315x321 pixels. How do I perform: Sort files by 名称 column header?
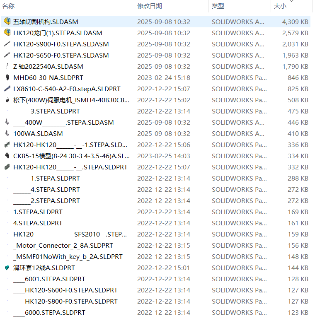[x=8, y=6]
